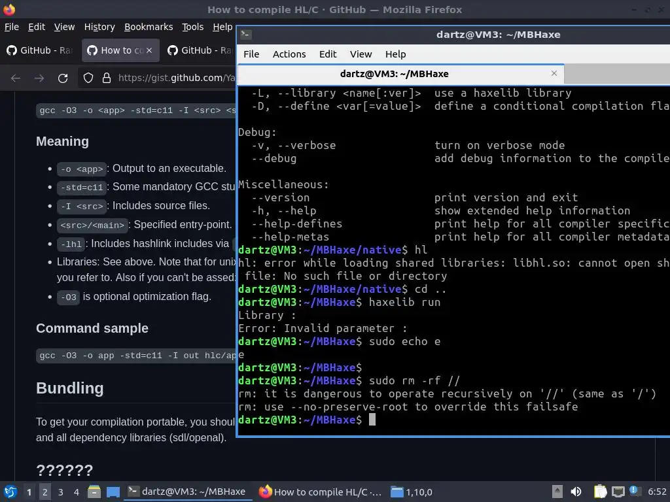Viewport: 670px width, 502px height.
Task: Click '--version' option in terminal
Action: point(280,197)
